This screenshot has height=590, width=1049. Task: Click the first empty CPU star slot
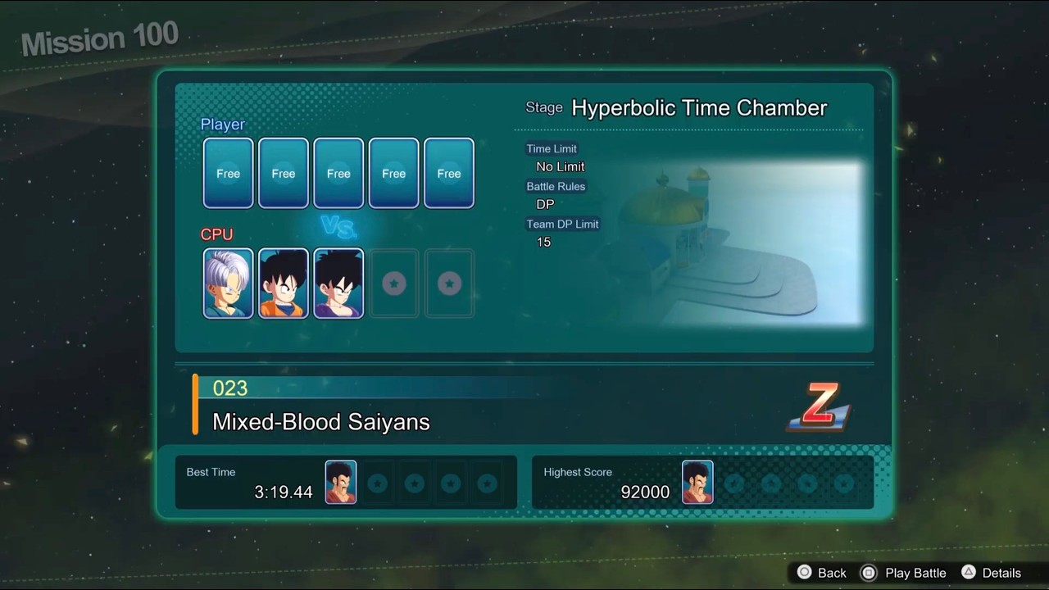point(394,283)
